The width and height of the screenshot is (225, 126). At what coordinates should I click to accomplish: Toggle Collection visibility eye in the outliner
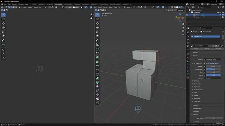[220, 13]
